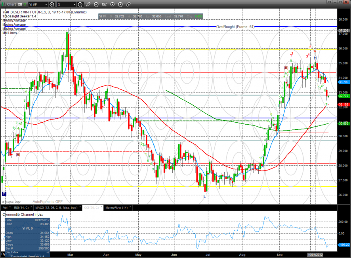Screen dimensions: 351x258
Task: Click the eraser tool icon
Action: 129,4
